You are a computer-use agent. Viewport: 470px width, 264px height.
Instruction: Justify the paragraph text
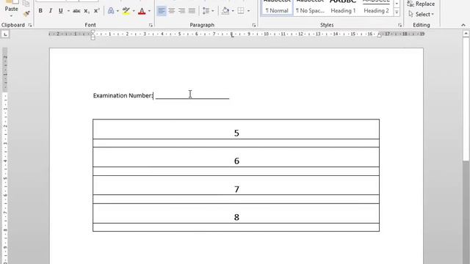tap(192, 11)
